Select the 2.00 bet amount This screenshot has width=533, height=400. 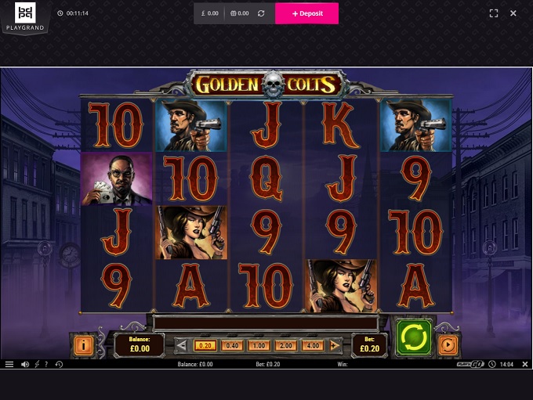click(285, 346)
